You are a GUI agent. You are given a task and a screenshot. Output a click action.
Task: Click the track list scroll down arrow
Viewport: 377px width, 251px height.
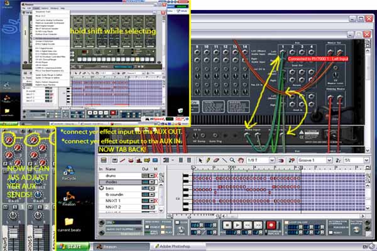161,210
